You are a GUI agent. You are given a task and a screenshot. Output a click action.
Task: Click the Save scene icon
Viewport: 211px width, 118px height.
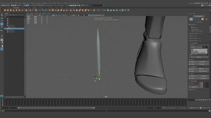(16, 6)
